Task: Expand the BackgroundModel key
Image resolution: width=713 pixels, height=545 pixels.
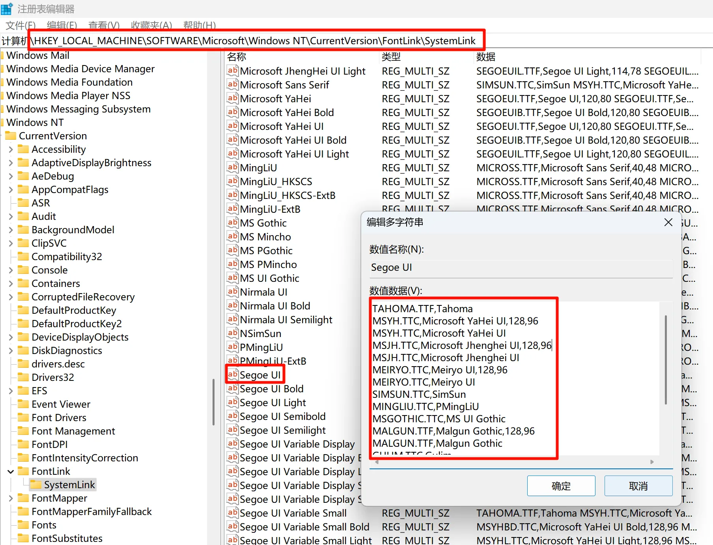Action: (11, 230)
